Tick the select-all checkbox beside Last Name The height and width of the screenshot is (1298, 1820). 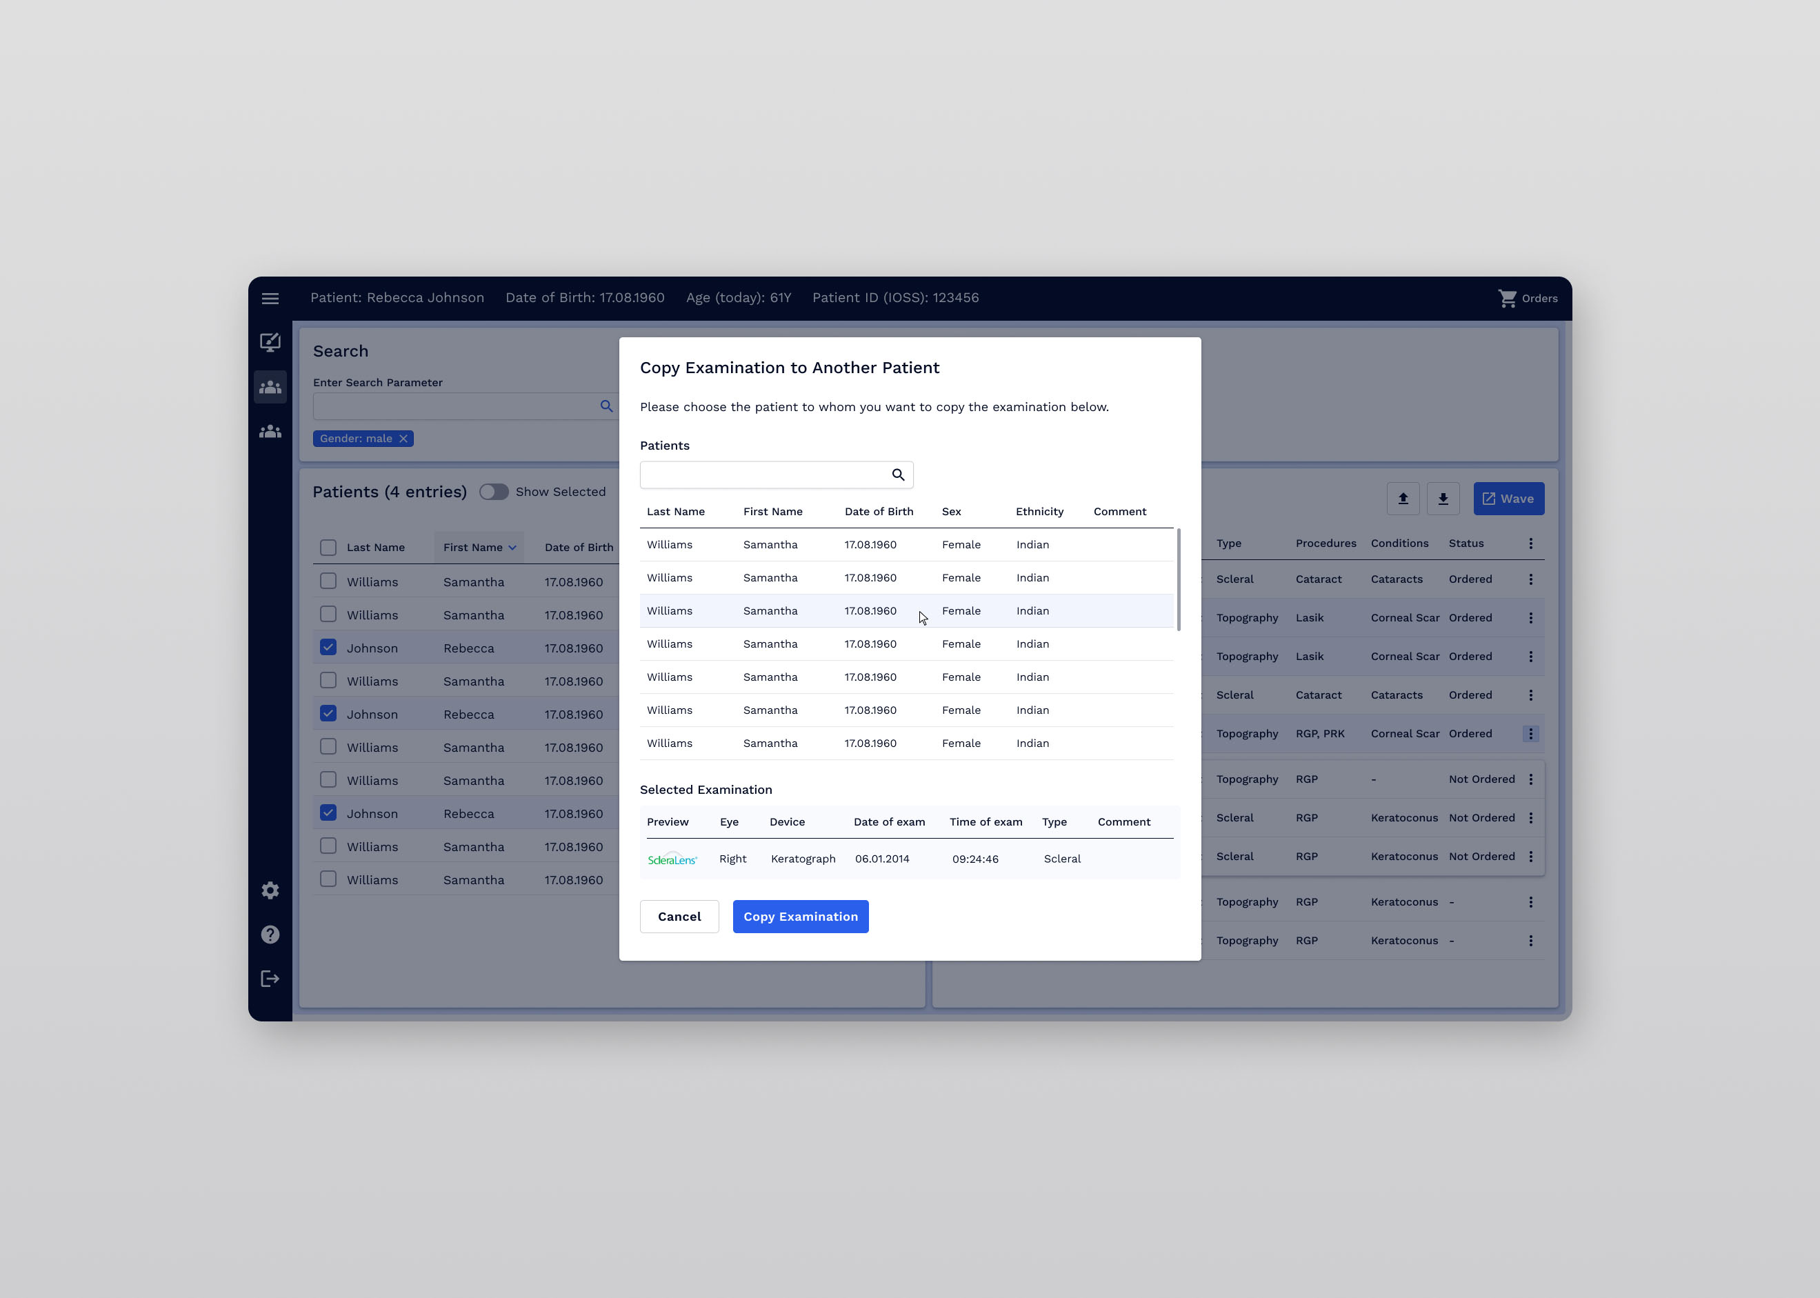click(x=328, y=548)
